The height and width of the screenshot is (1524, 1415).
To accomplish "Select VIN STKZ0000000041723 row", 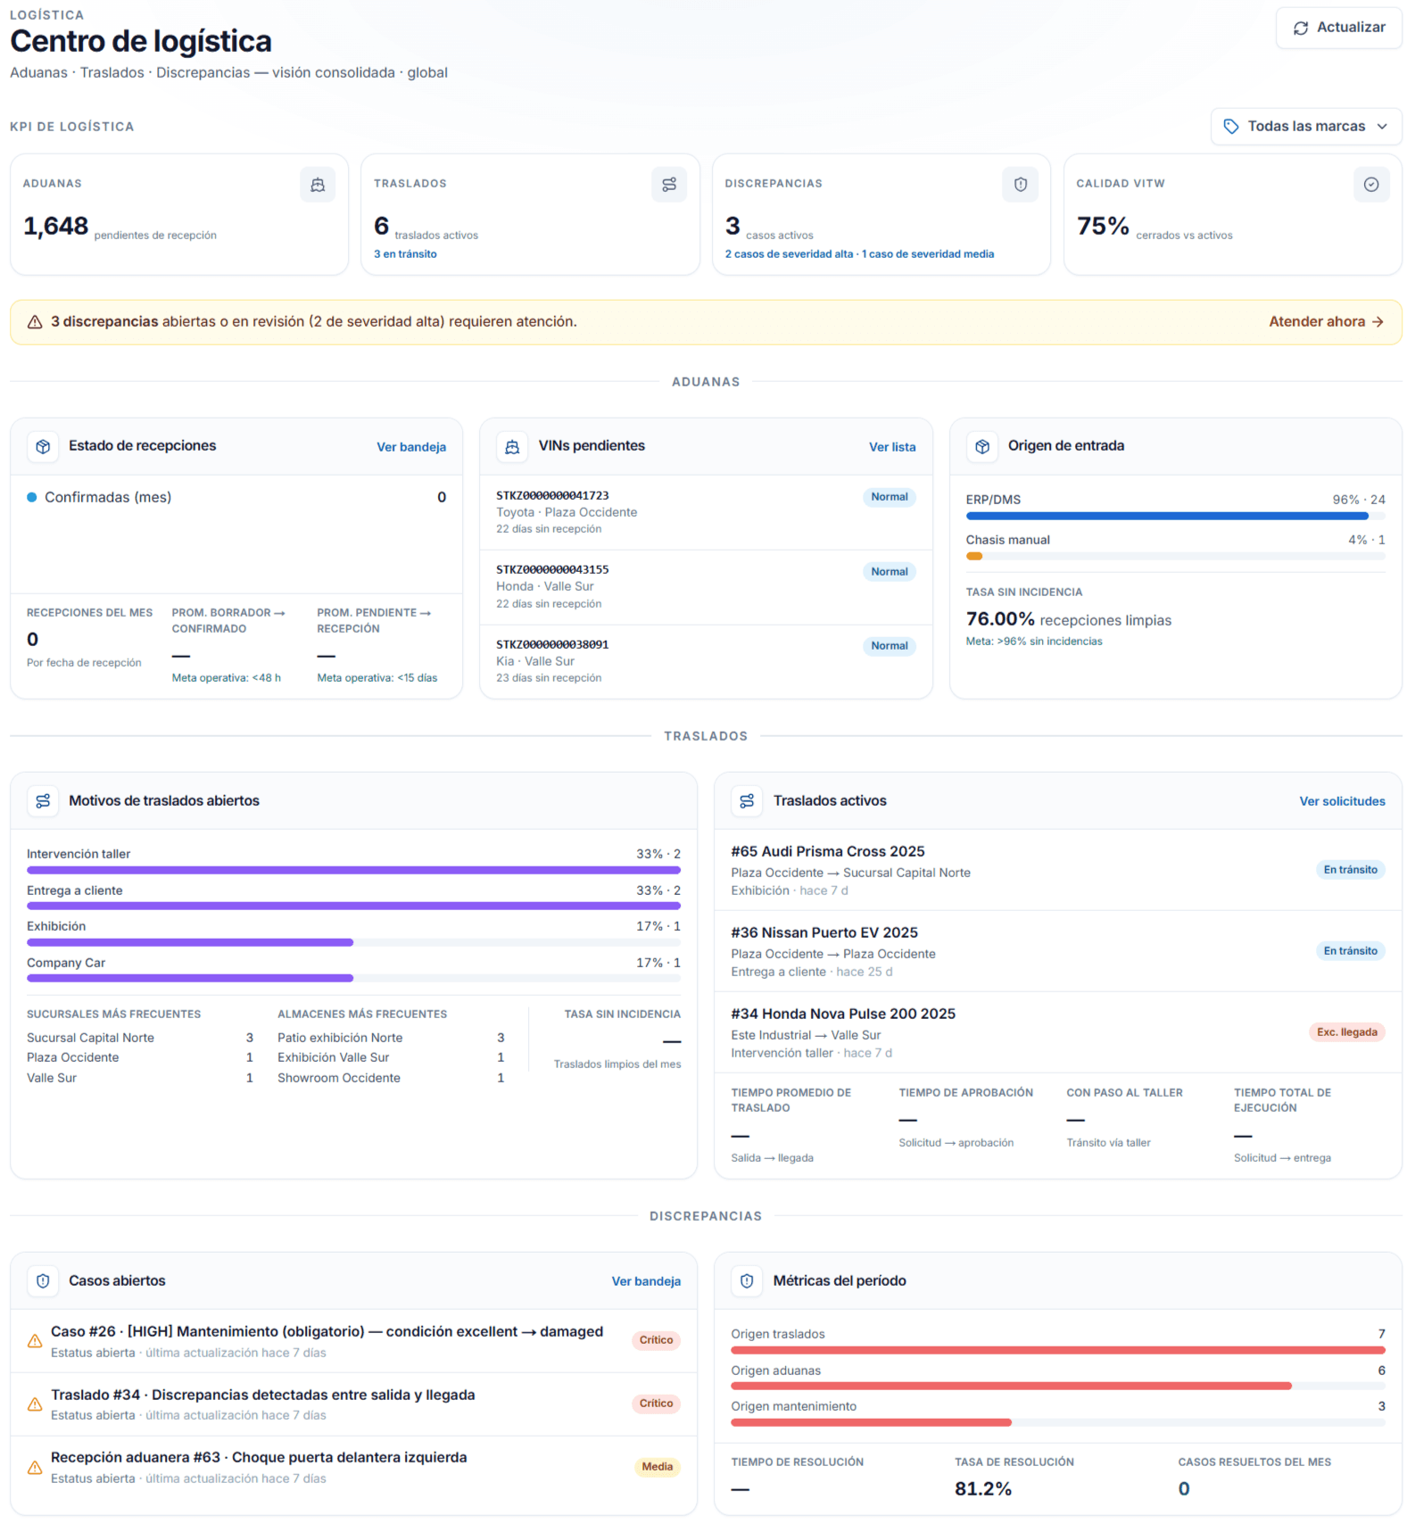I will [706, 512].
